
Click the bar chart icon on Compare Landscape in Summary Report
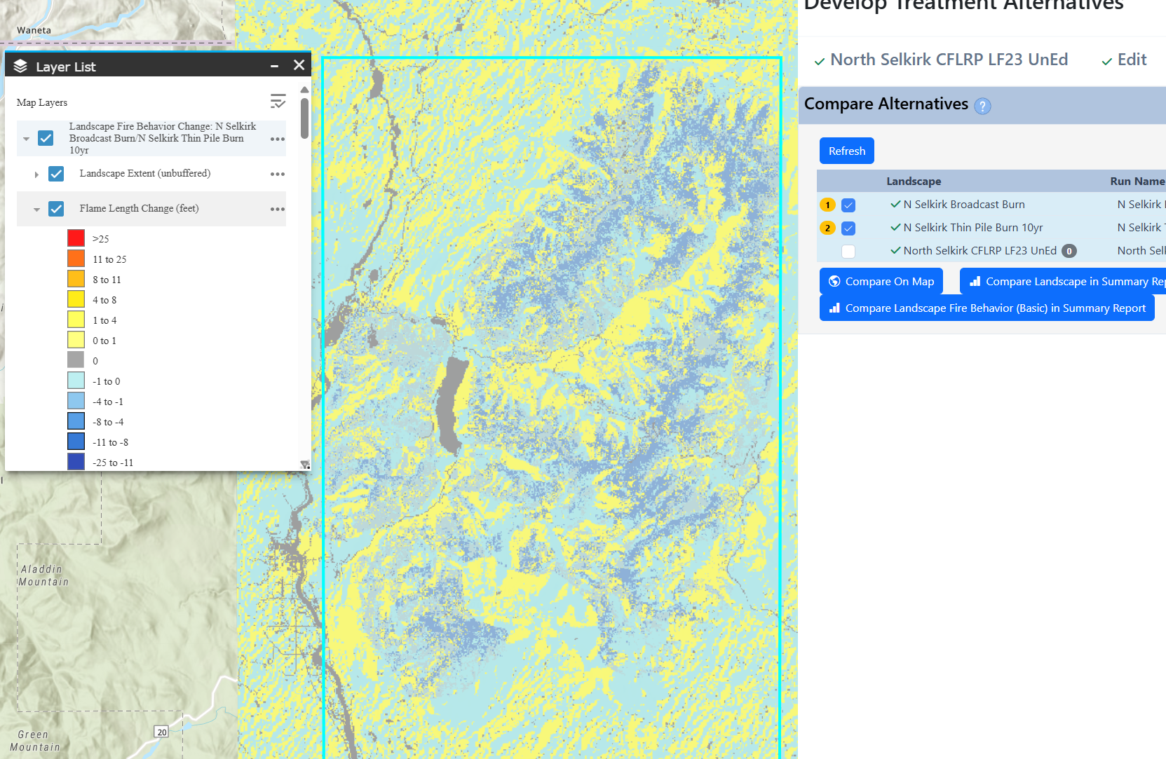coord(976,281)
